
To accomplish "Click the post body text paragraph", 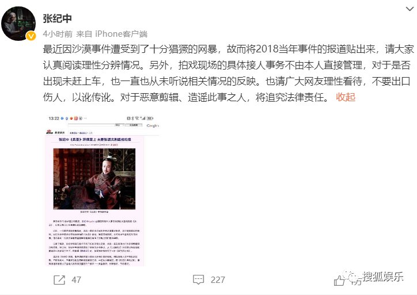I will click(229, 73).
